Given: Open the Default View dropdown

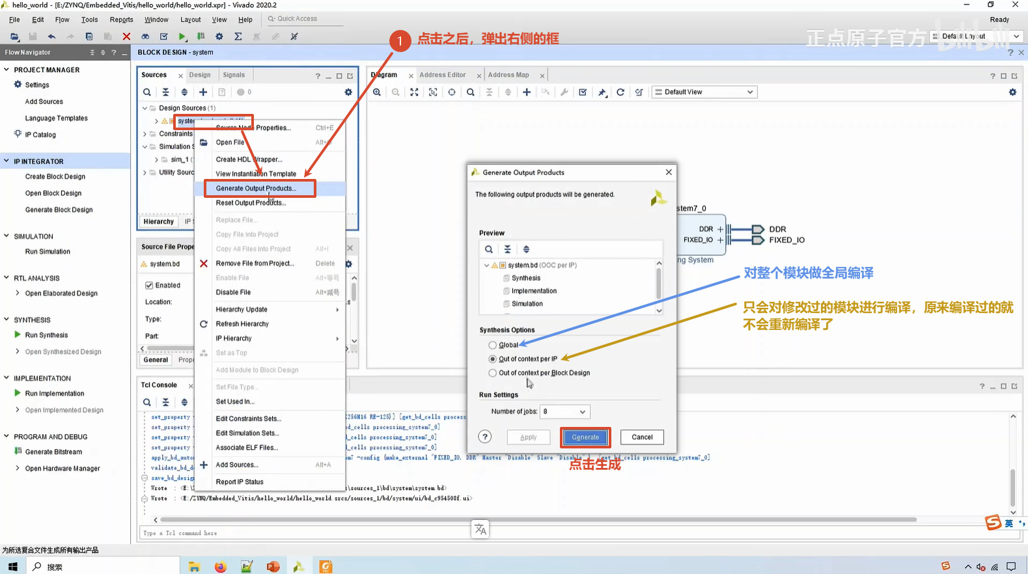Looking at the screenshot, I should click(704, 92).
